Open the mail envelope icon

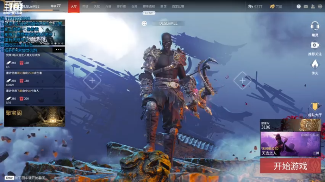[x=306, y=6]
